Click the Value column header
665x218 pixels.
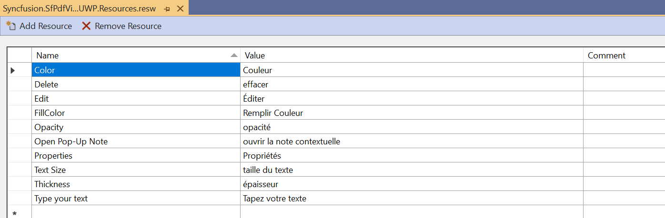412,55
